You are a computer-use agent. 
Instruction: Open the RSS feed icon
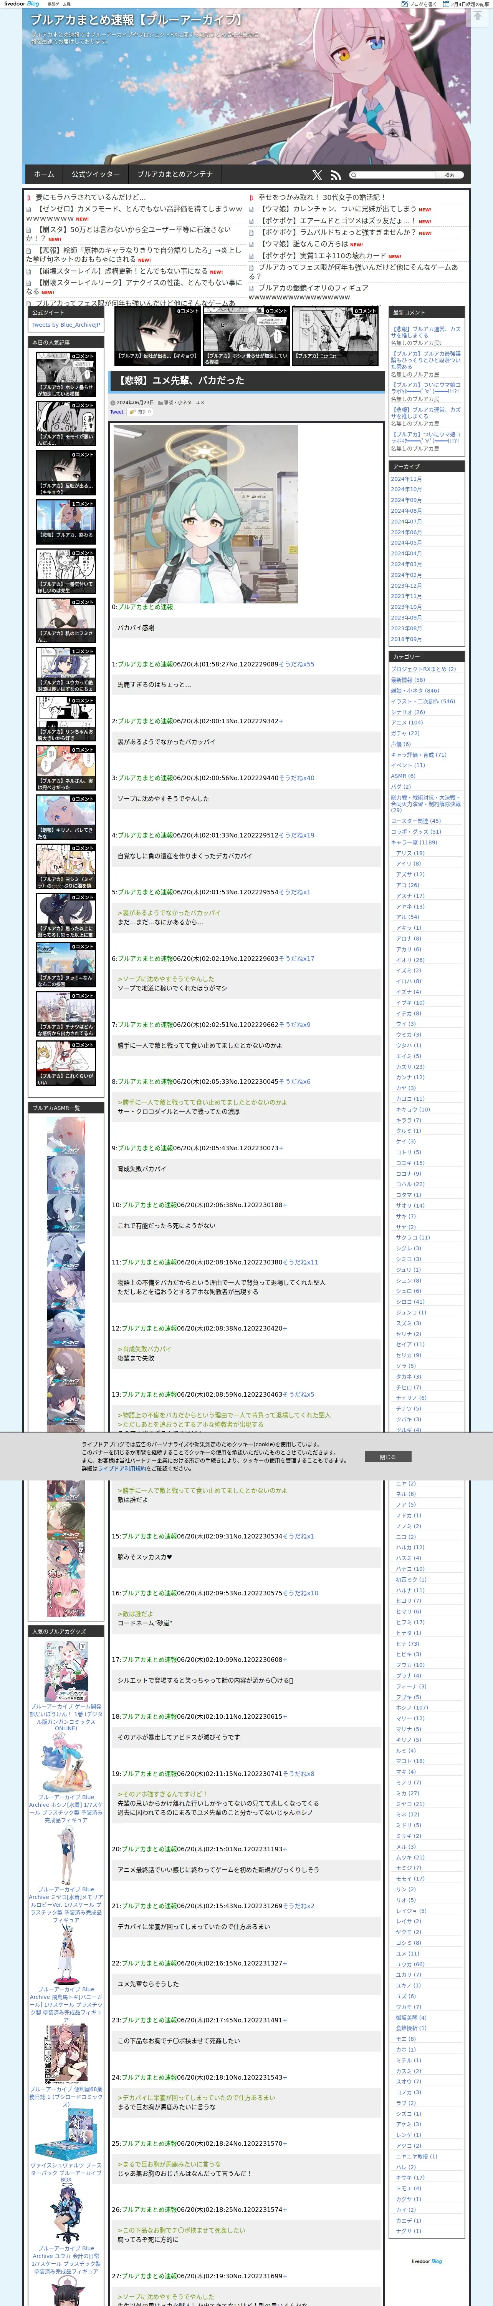coord(336,176)
